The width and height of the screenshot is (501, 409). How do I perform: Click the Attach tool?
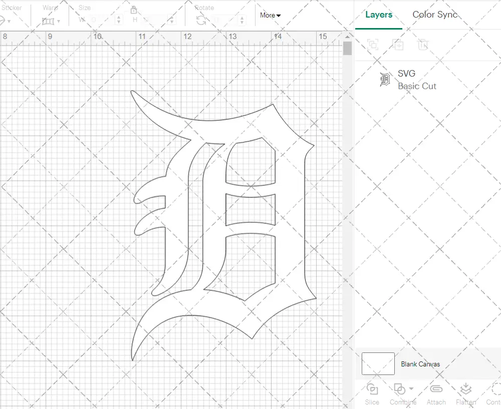point(436,394)
